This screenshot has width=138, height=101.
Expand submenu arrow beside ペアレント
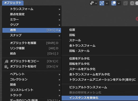(x=60, y=74)
